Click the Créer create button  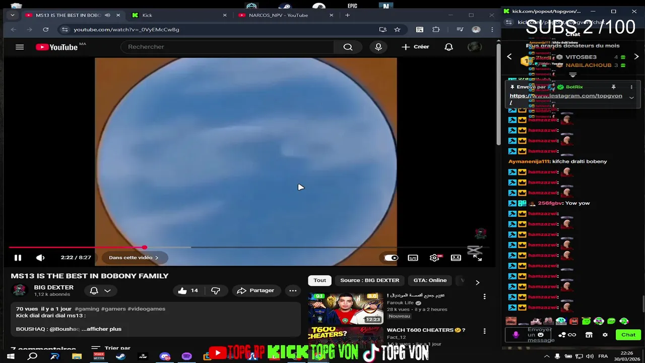point(415,47)
